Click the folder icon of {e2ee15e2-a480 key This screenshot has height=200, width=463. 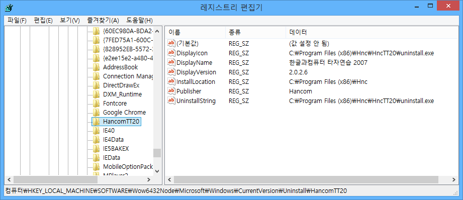click(96, 58)
